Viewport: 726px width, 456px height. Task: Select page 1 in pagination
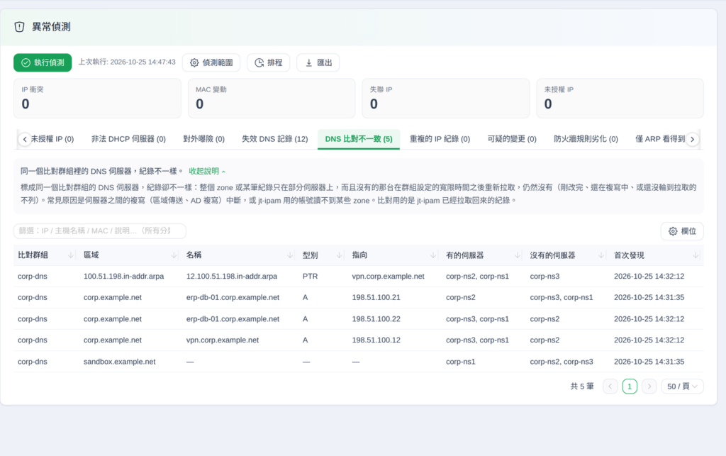(630, 386)
